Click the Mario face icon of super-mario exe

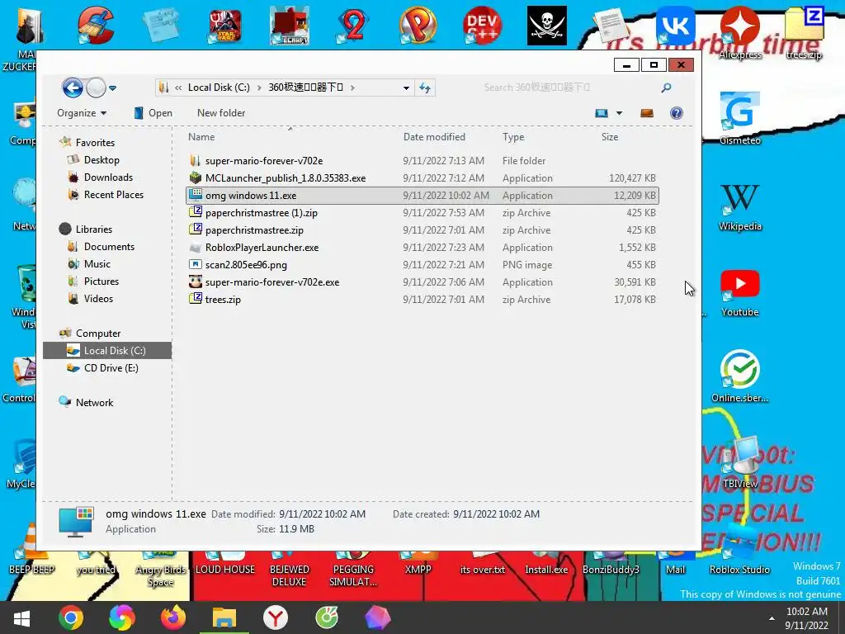(x=195, y=282)
